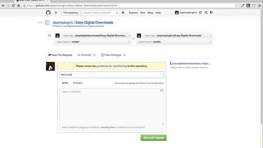Open the forked from easydigitaldownloads link
The height and width of the screenshot is (148, 263).
(x=83, y=26)
